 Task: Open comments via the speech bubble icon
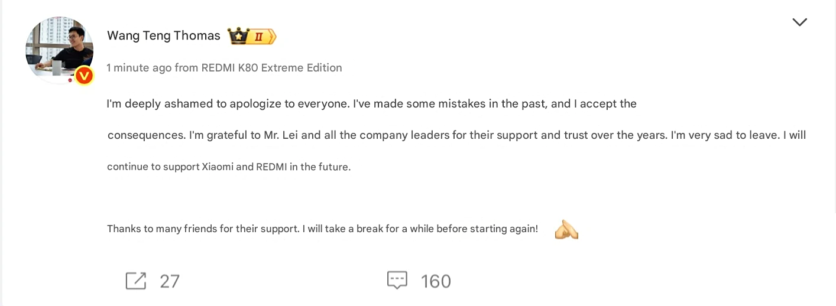point(397,280)
